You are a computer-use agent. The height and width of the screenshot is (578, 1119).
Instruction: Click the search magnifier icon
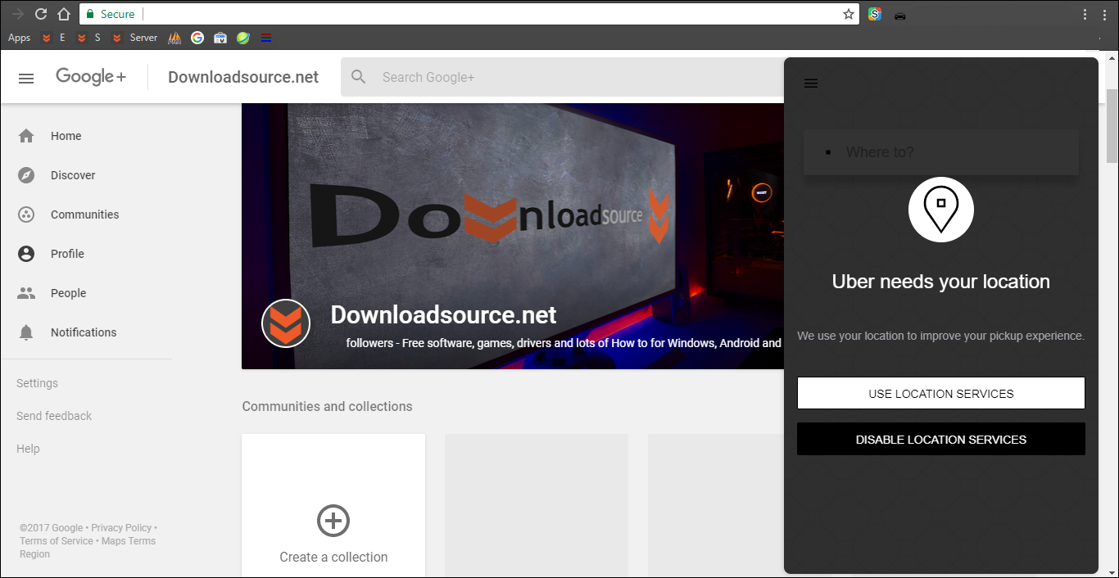pyautogui.click(x=358, y=77)
